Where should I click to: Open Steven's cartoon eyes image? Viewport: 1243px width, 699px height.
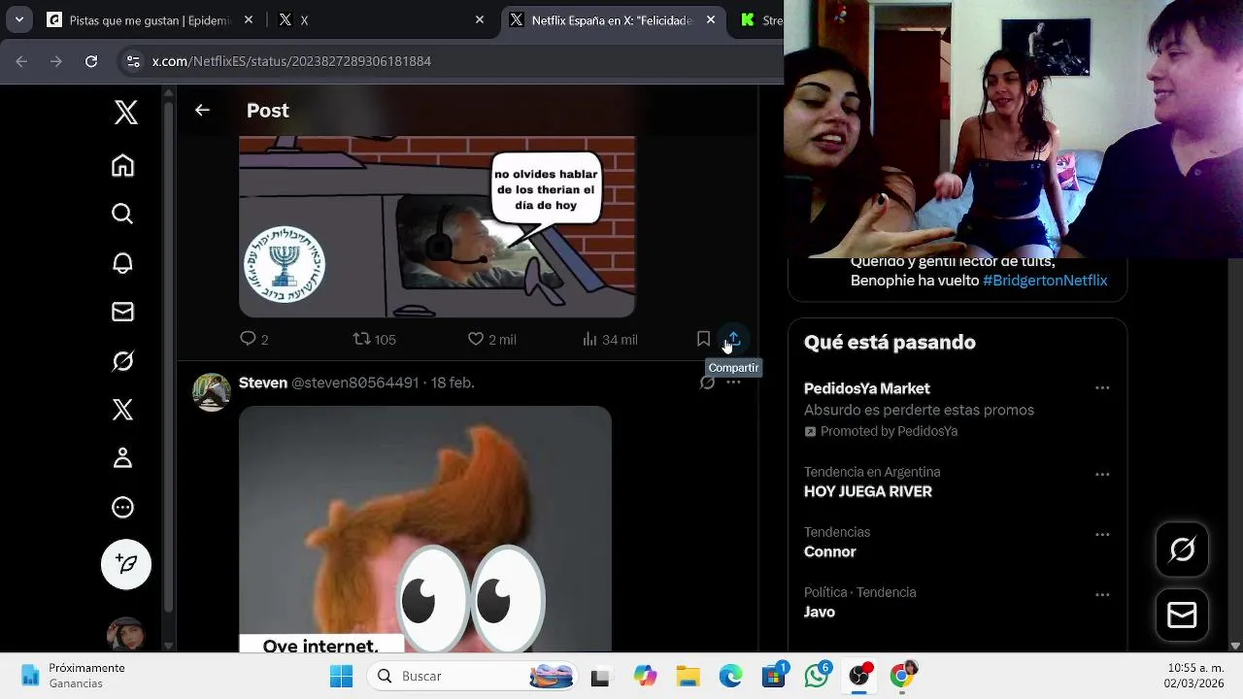click(x=425, y=529)
